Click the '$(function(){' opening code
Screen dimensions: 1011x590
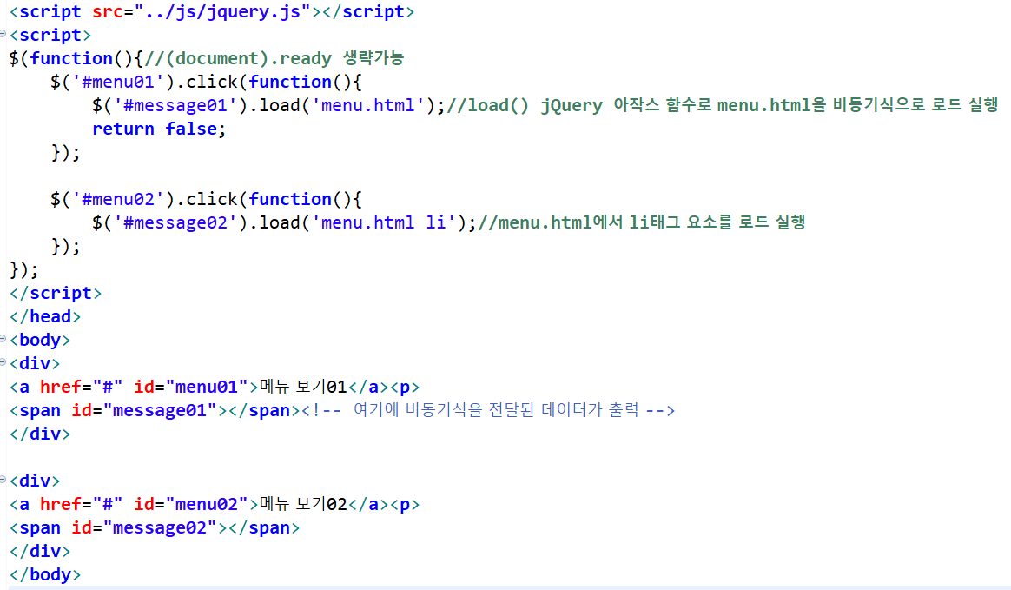[76, 59]
